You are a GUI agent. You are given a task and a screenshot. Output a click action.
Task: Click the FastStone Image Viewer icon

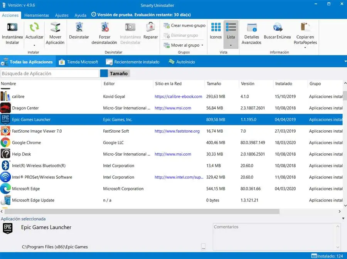point(5,131)
